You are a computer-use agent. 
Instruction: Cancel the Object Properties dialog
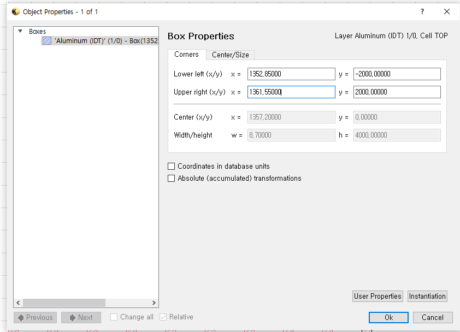tap(433, 318)
